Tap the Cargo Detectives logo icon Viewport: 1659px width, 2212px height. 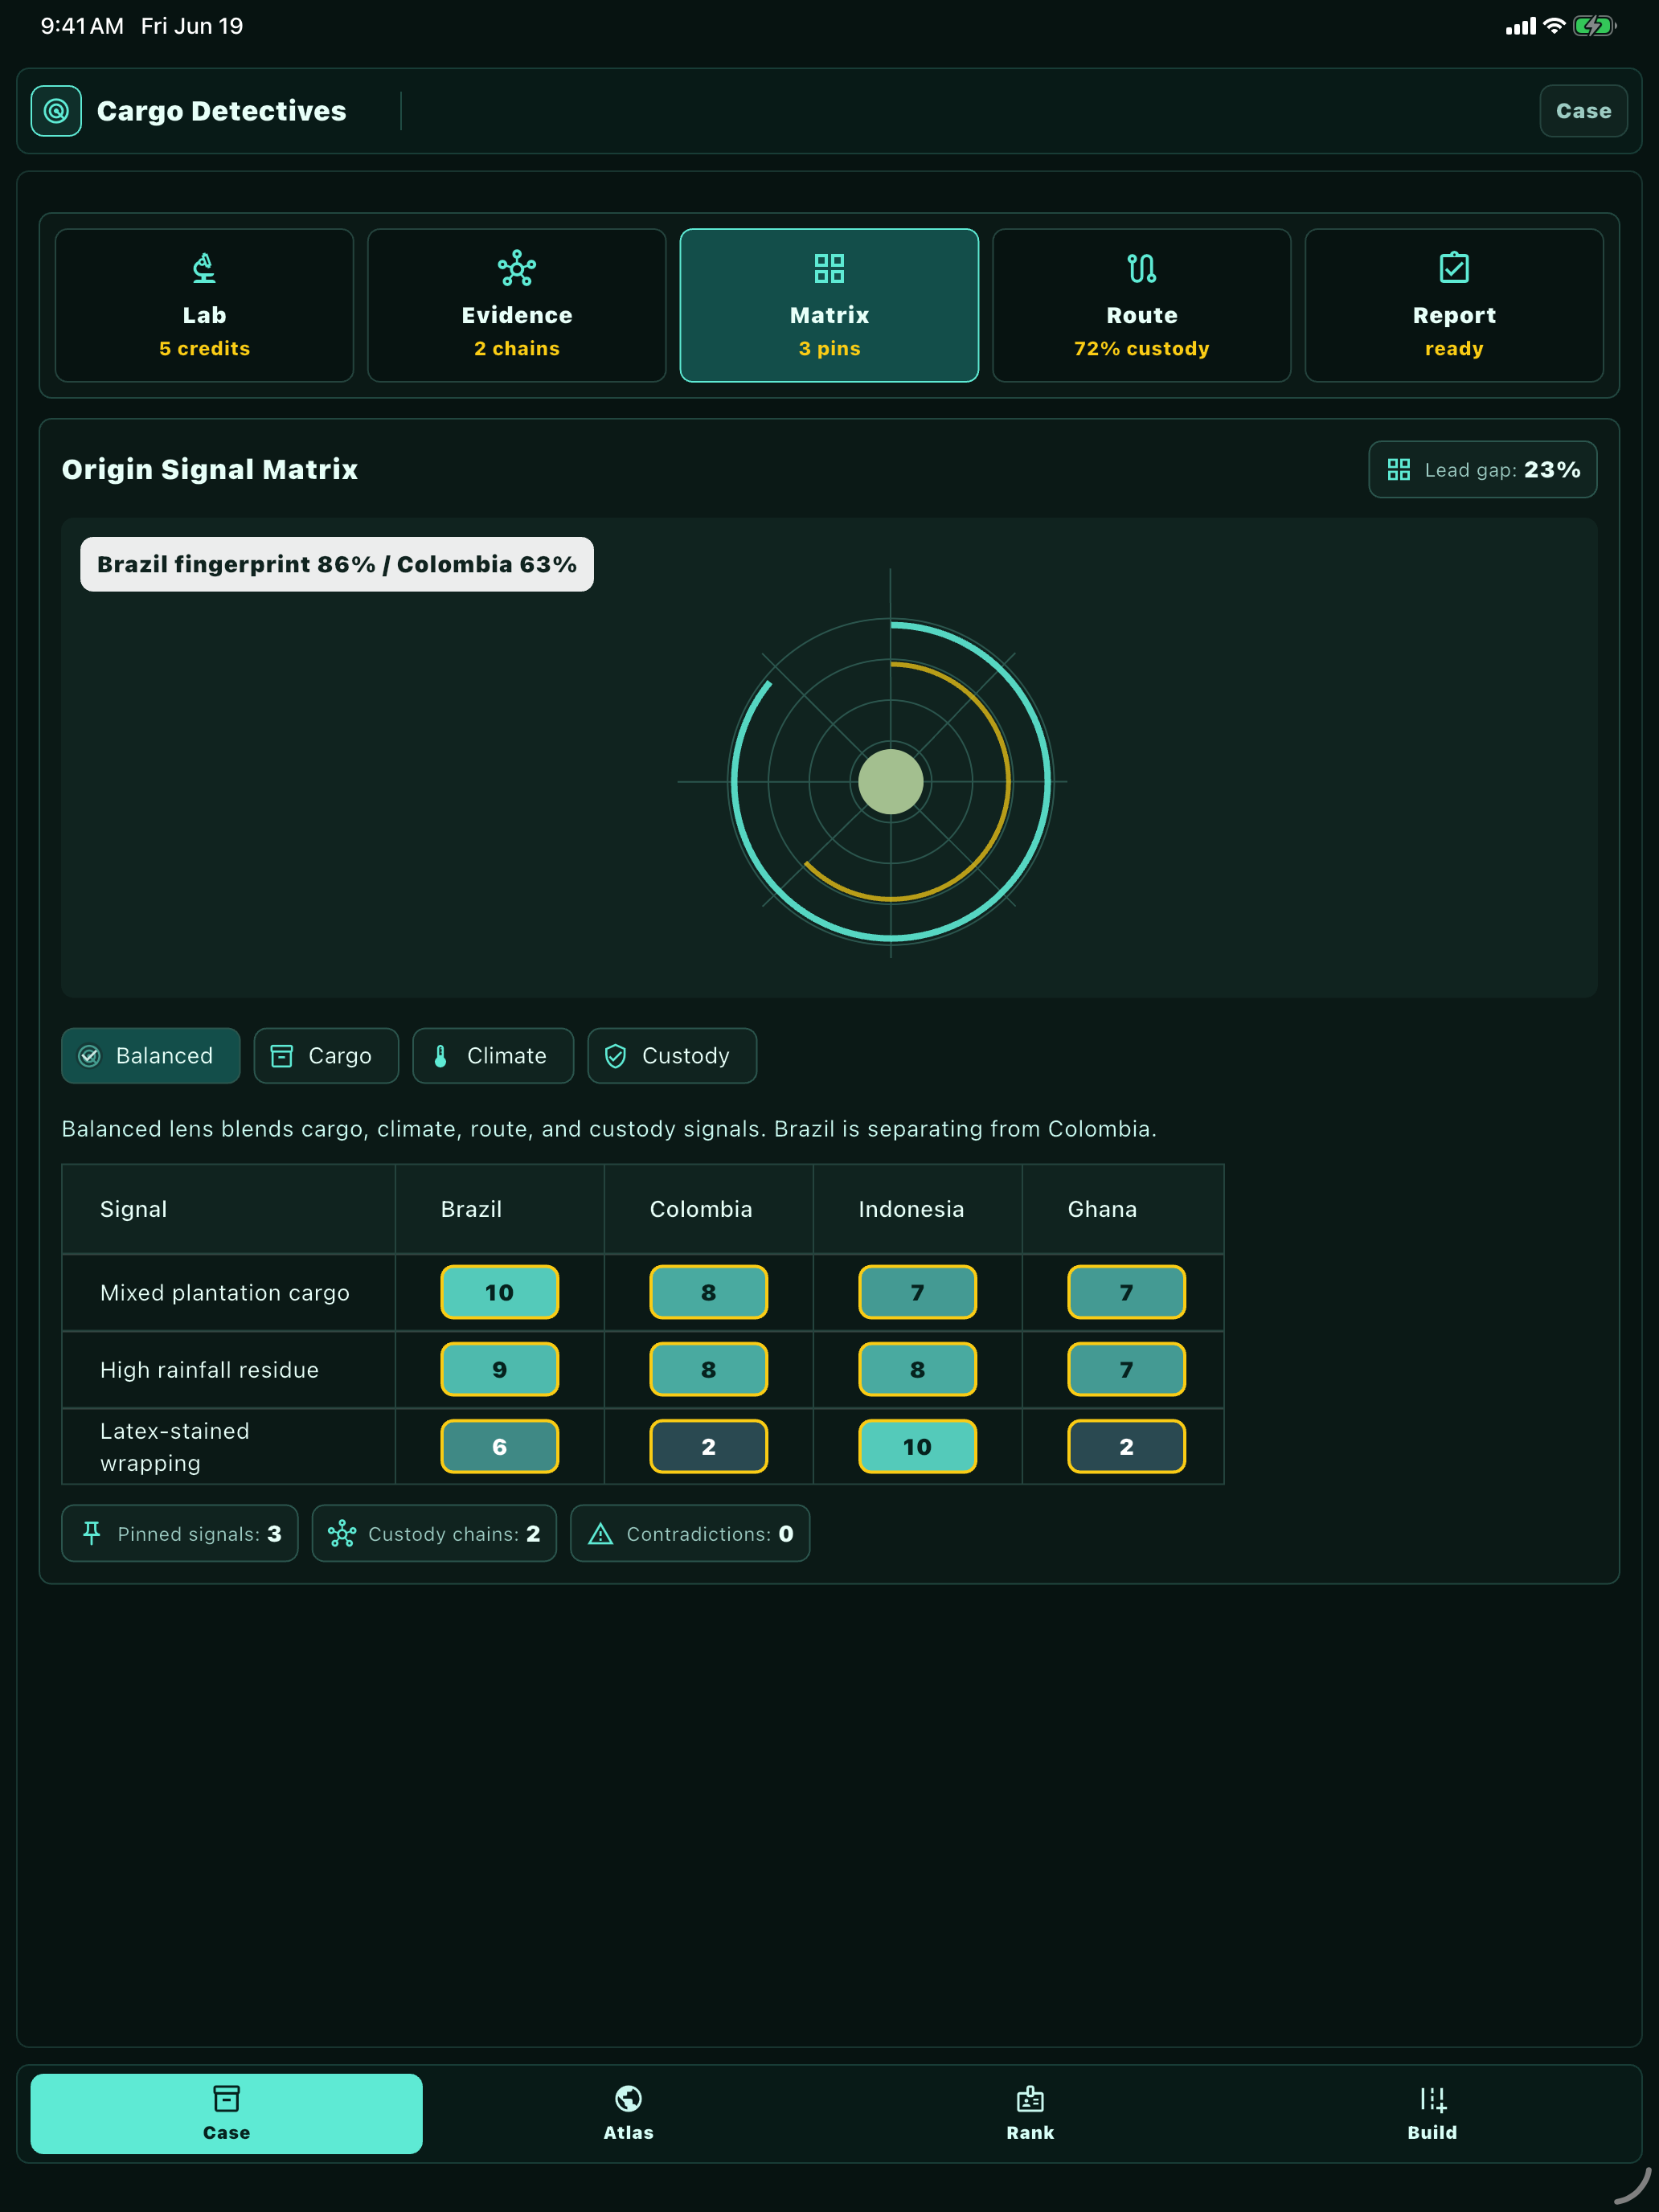pyautogui.click(x=56, y=111)
